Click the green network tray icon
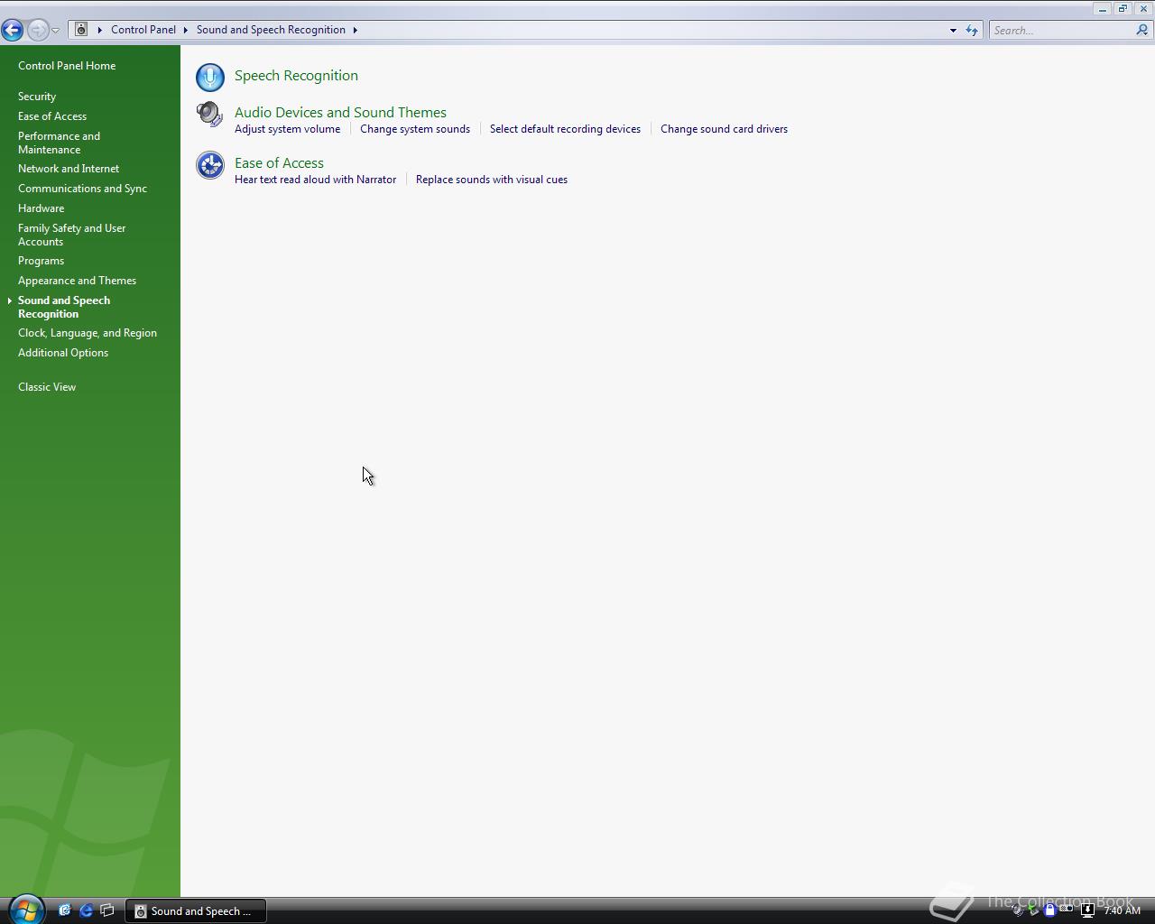This screenshot has height=924, width=1155. click(1034, 910)
